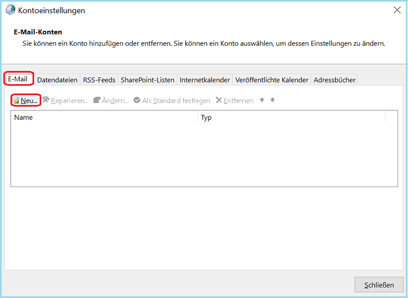Select the SharePoint-Listen tab
Viewport: 408px width, 298px height.
coord(148,80)
